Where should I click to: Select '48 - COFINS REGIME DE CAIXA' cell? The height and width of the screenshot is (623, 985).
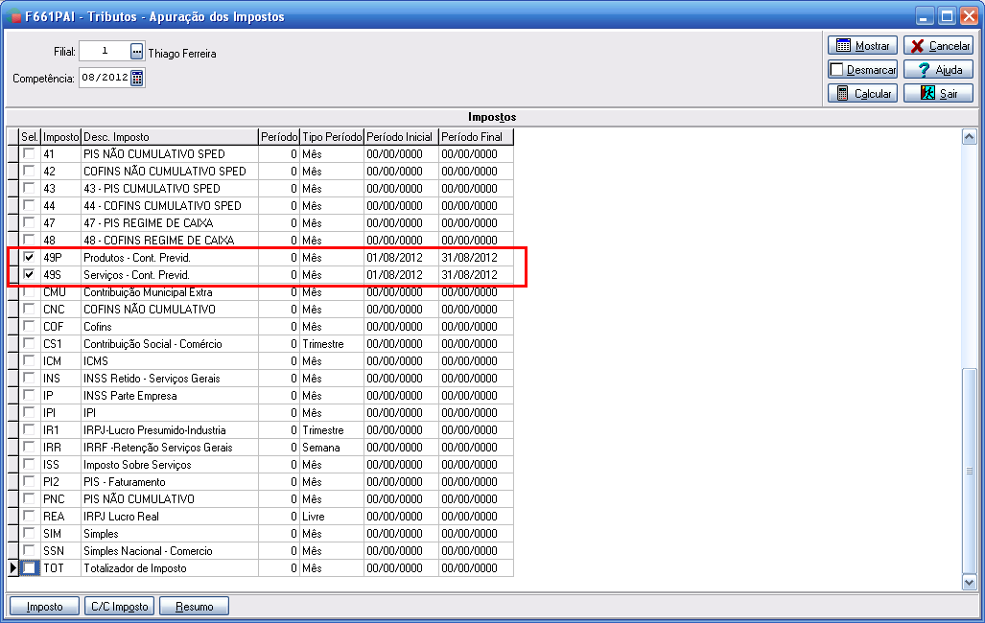170,240
